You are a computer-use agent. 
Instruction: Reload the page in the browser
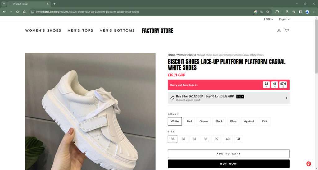pos(17,12)
